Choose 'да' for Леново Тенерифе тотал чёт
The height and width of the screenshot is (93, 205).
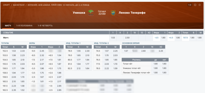click(156, 73)
